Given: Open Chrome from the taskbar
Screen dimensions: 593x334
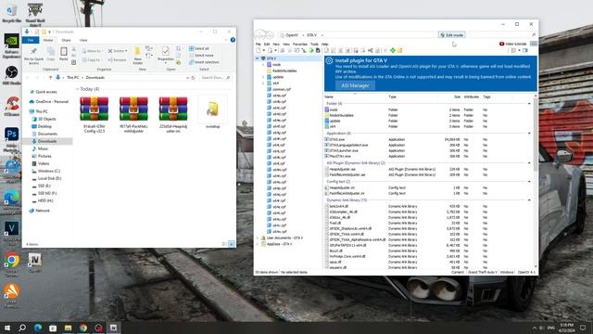Looking at the screenshot, I should tap(83, 328).
